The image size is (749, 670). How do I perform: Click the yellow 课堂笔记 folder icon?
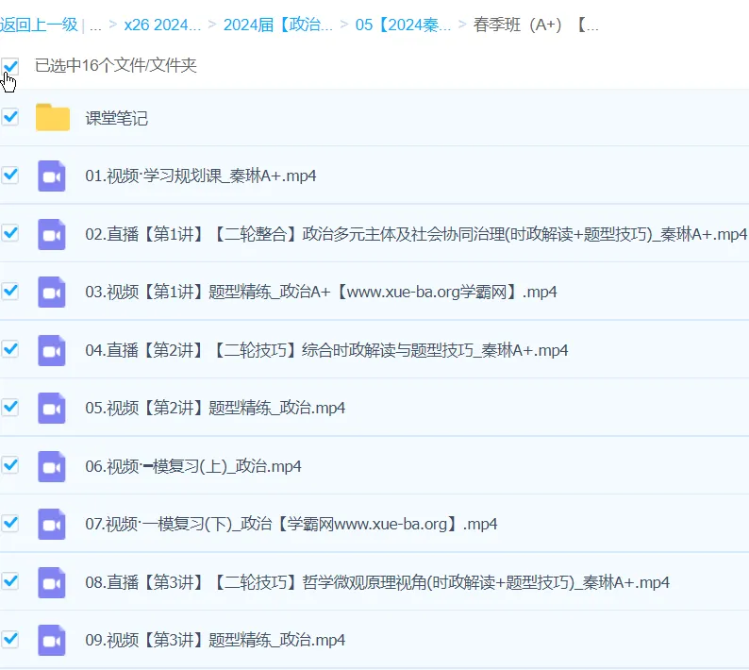click(53, 118)
